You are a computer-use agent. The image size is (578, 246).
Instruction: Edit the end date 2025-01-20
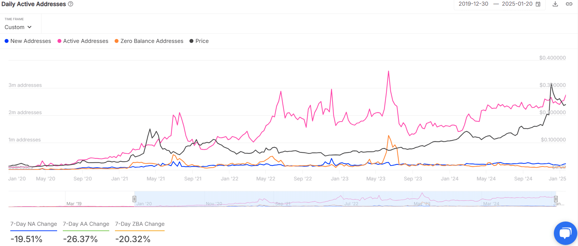coord(517,4)
